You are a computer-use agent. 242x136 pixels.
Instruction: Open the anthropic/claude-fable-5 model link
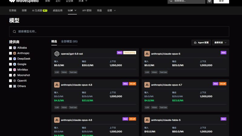(x=166, y=120)
